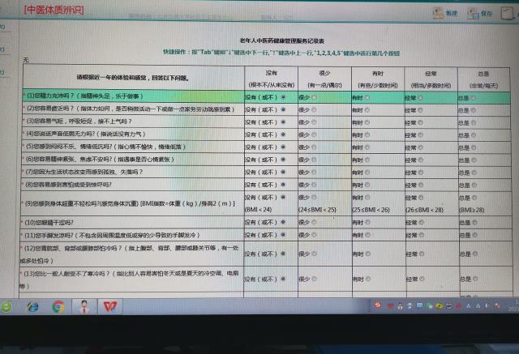Choose 很少 for question 11 手脚发凉

point(314,235)
